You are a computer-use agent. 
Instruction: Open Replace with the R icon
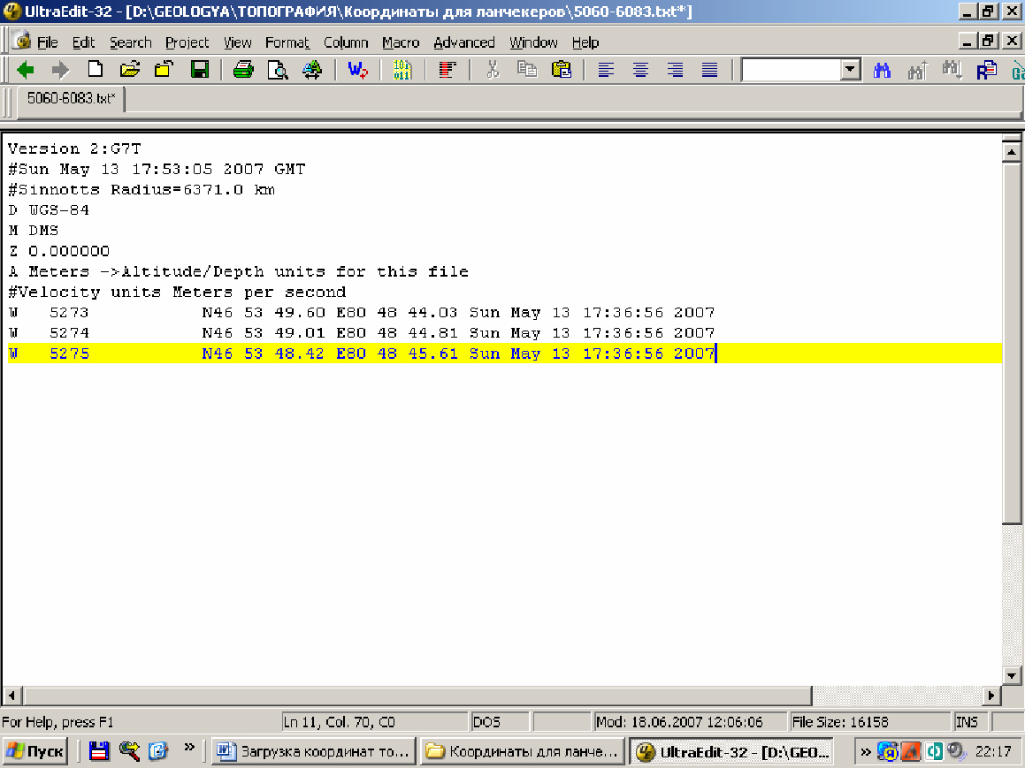(x=986, y=69)
